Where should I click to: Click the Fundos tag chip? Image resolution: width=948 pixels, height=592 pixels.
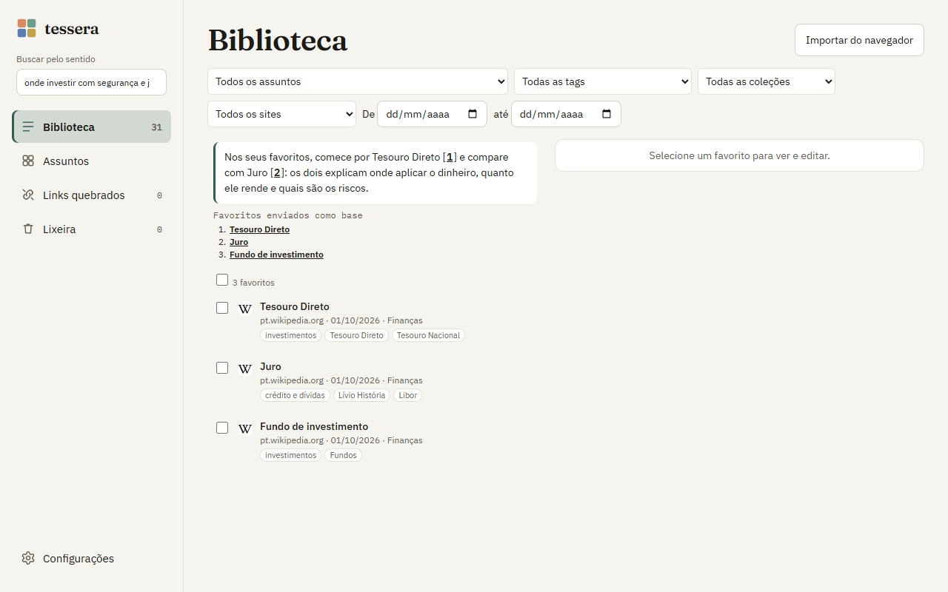point(343,455)
